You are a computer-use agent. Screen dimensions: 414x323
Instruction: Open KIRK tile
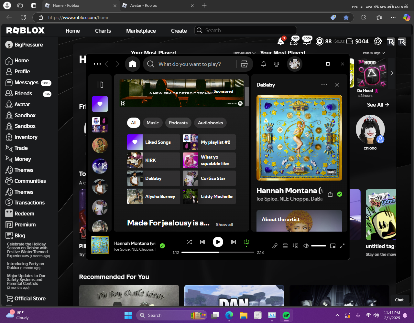click(x=154, y=160)
